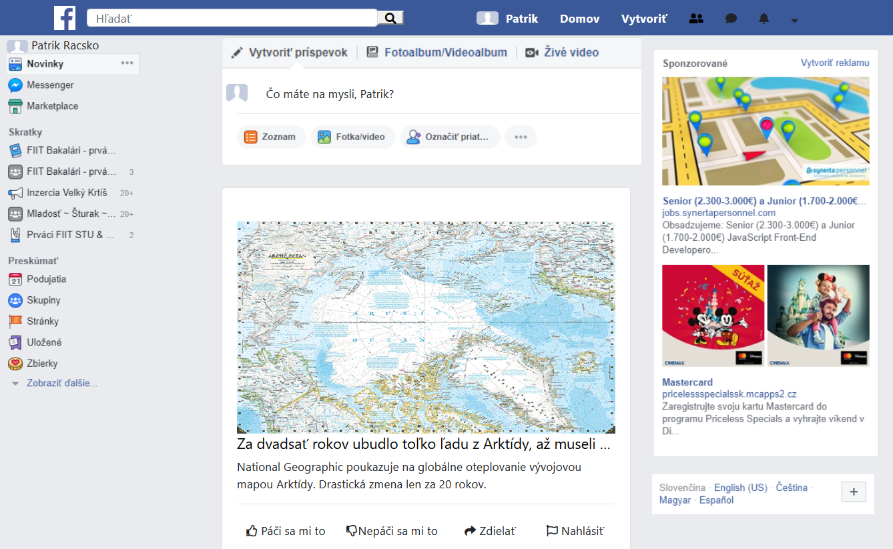Open Patrik Racsko profile in sidebar
This screenshot has width=893, height=549.
65,45
